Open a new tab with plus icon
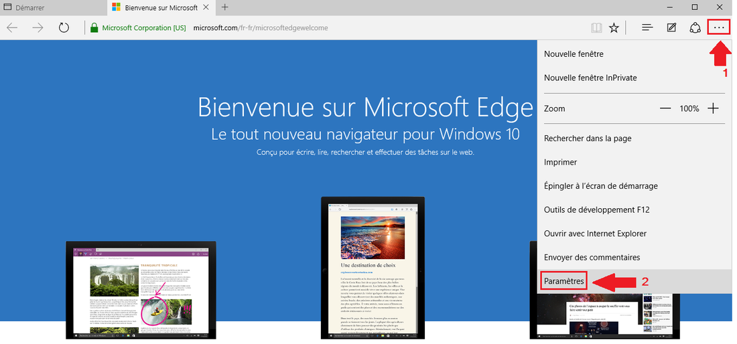Image resolution: width=737 pixels, height=344 pixels. (x=224, y=7)
